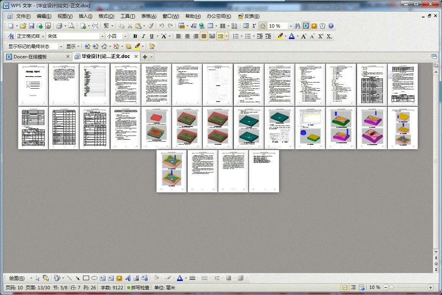This screenshot has height=295, width=442.
Task: Open the 文件(F) menu
Action: coord(23,16)
